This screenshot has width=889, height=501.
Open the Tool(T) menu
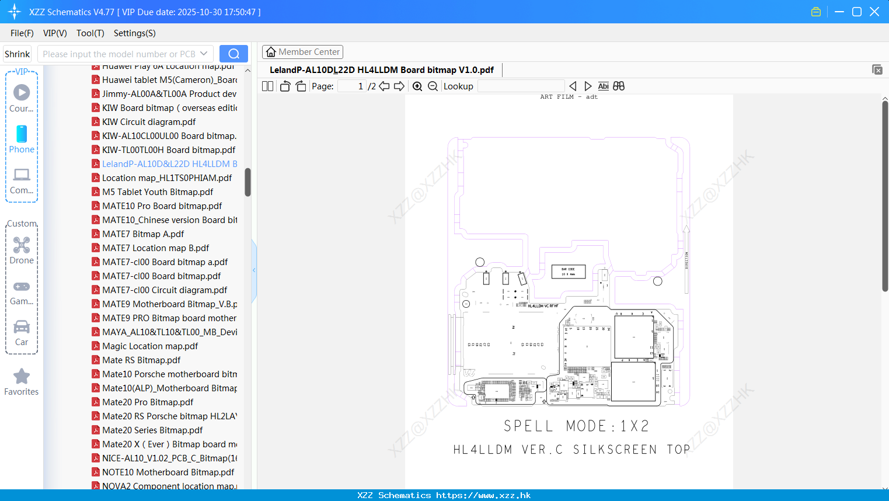(90, 33)
